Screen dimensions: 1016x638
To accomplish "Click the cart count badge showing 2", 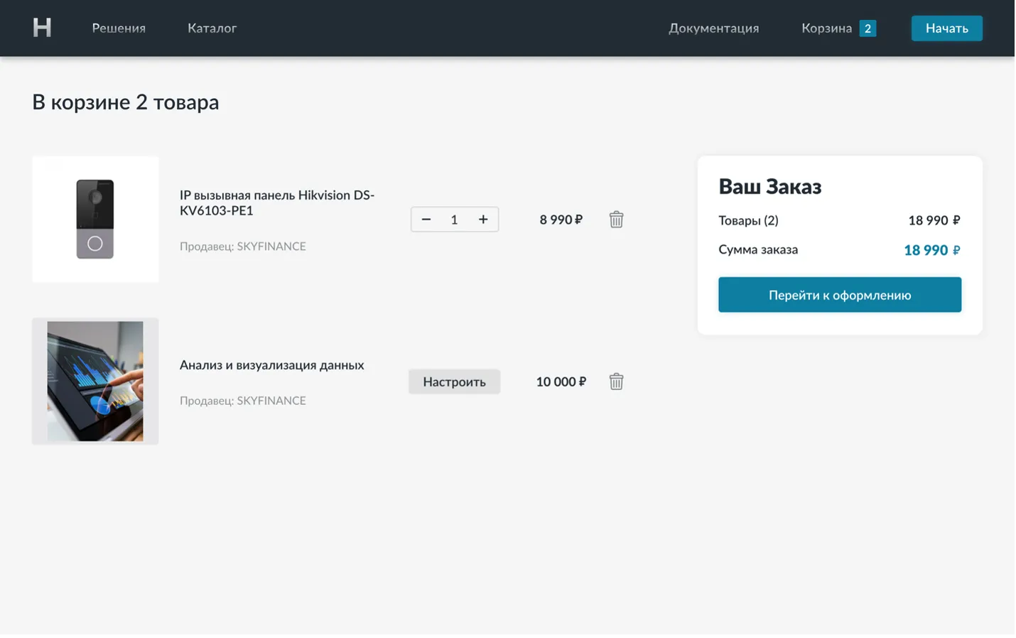I will tap(868, 28).
